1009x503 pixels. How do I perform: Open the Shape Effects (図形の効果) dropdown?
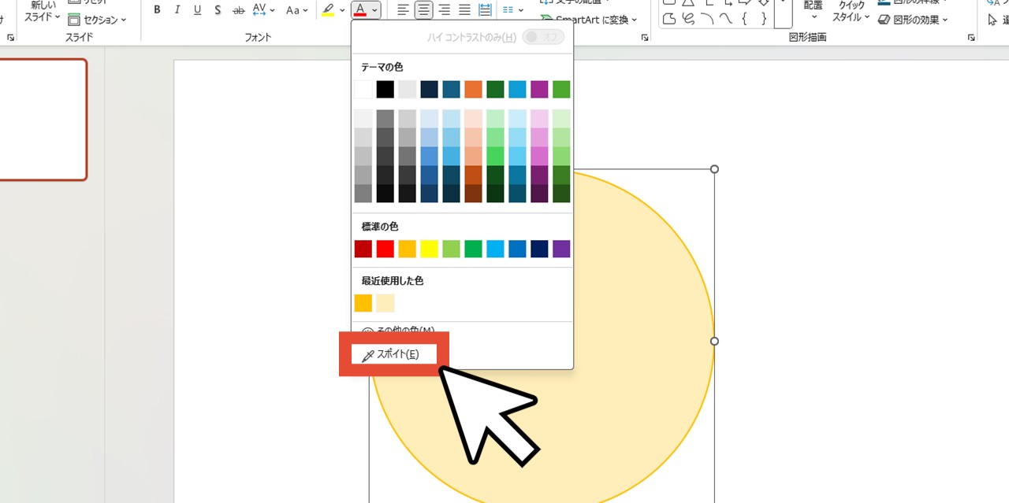tap(913, 20)
